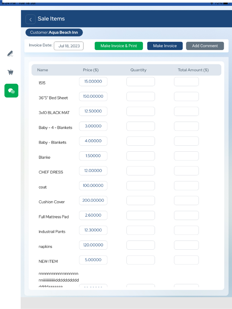The height and width of the screenshot is (309, 232).
Task: Select the item name CHEF DRESS
Action: pos(51,172)
